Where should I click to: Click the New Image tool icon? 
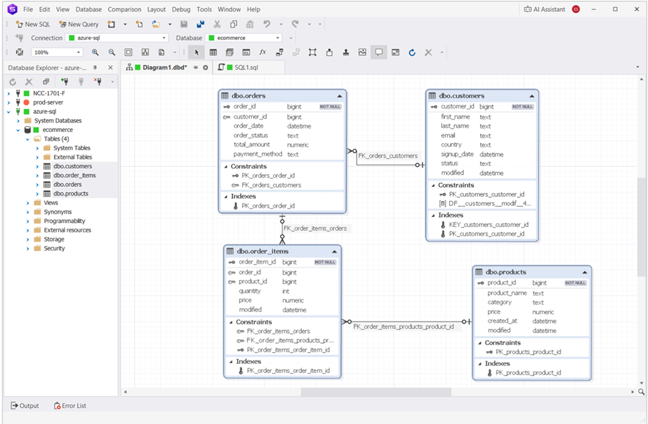coord(362,52)
